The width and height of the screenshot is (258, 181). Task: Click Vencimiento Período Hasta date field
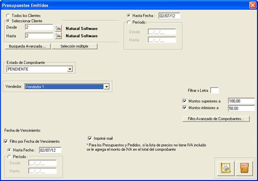[x=42, y=171]
